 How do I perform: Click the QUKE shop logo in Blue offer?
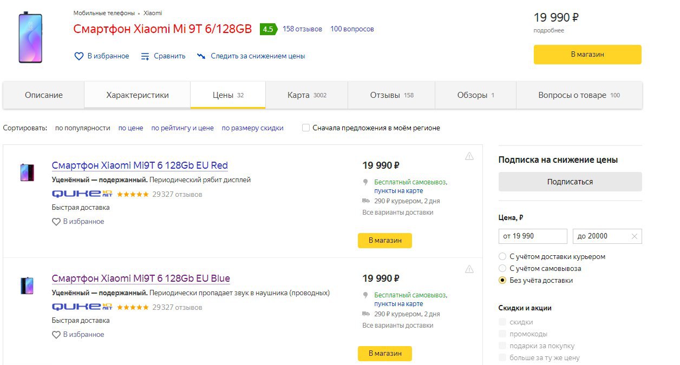[x=82, y=307]
